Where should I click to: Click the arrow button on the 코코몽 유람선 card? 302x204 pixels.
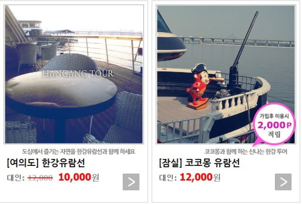[283, 182]
